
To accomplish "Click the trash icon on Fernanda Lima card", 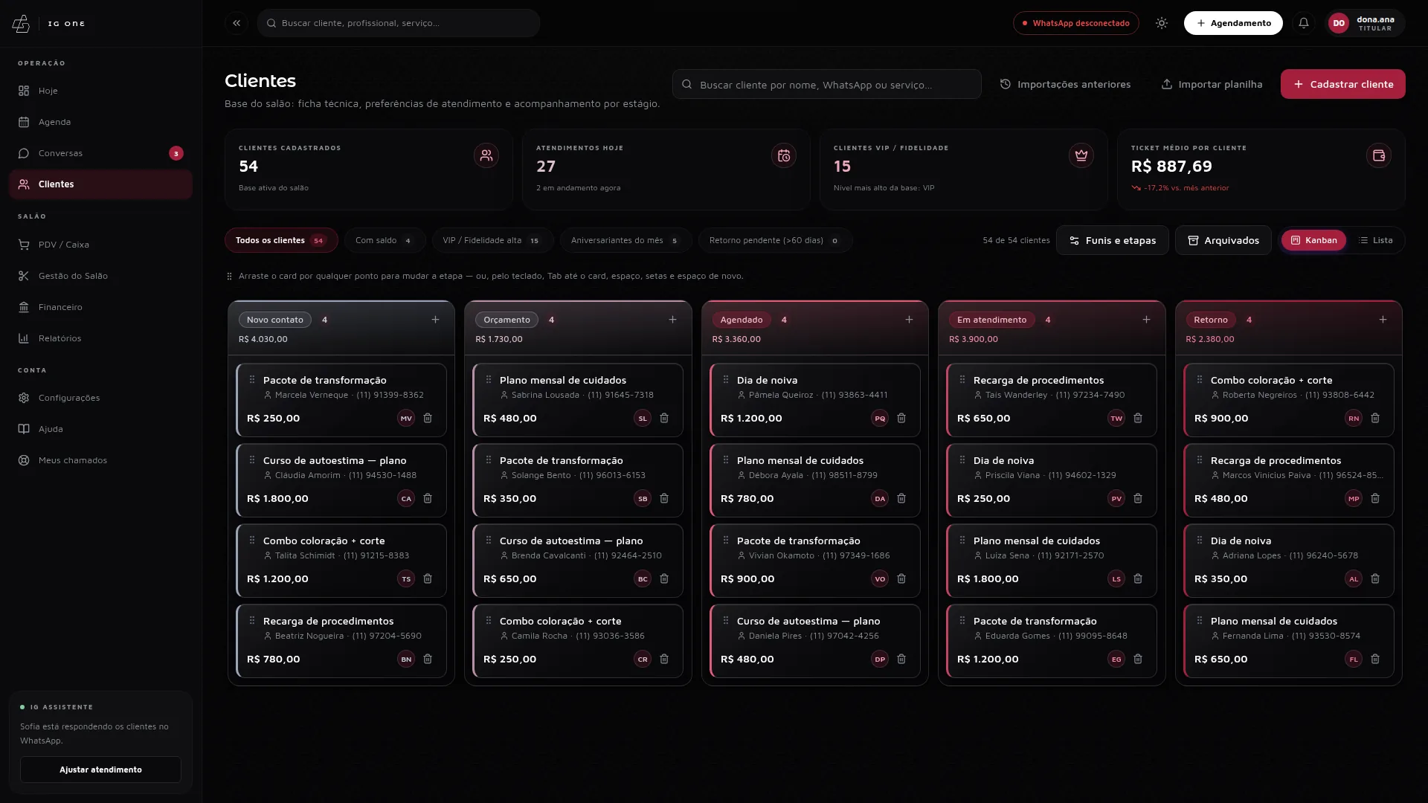I will (x=1375, y=659).
